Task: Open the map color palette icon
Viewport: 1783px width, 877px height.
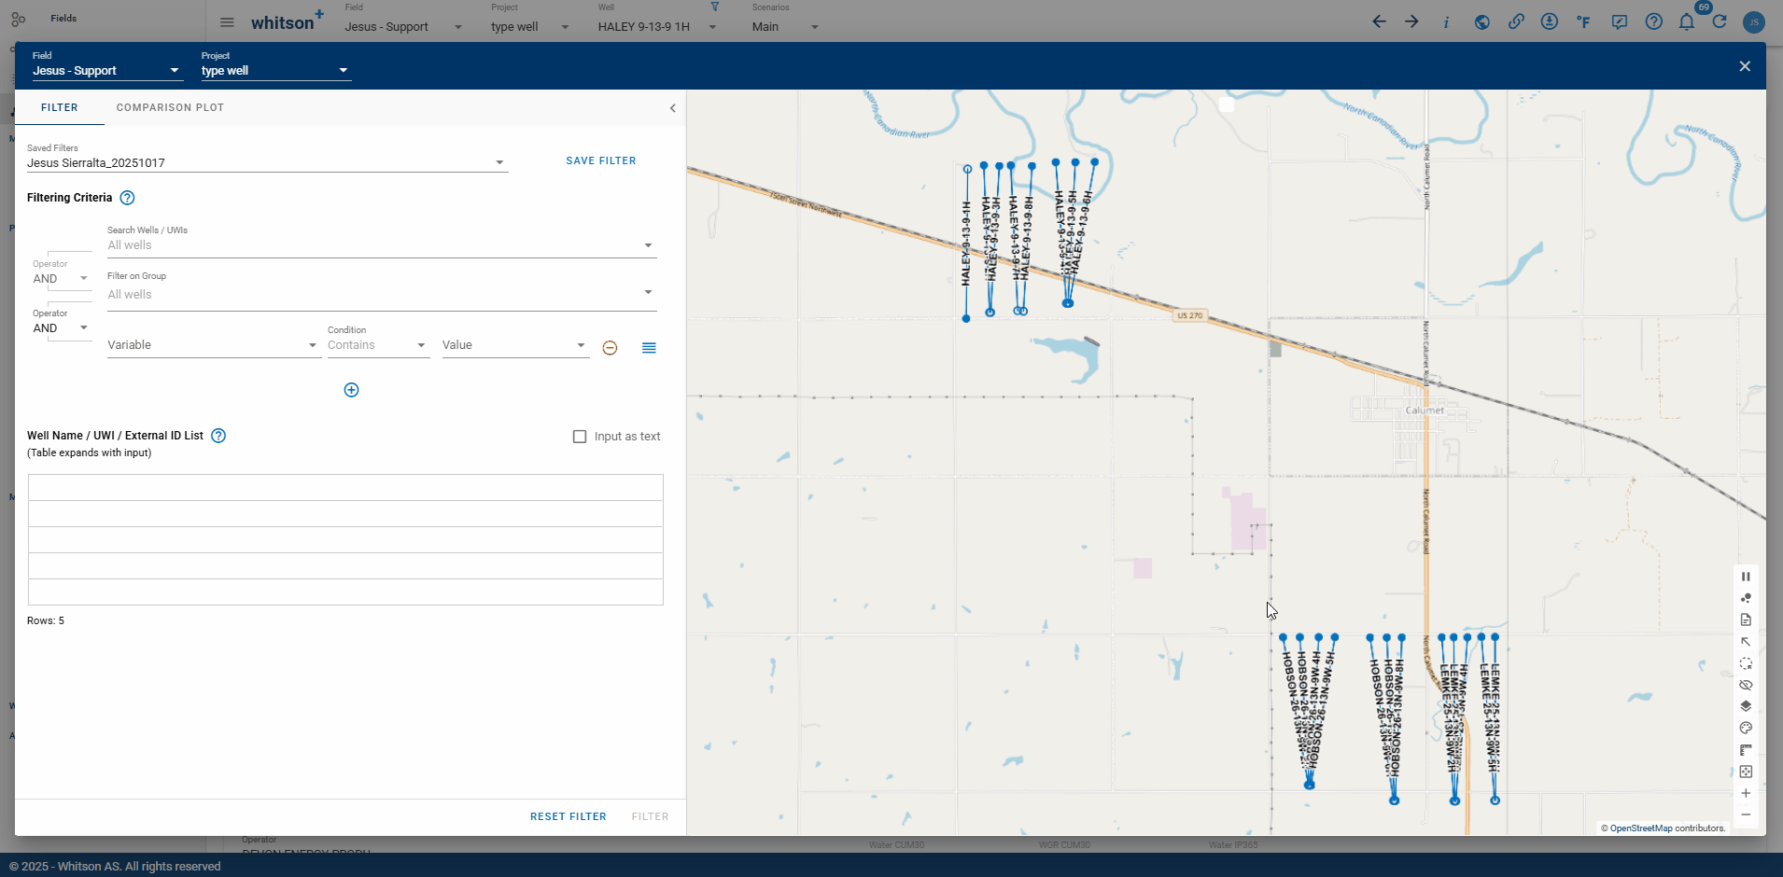Action: click(x=1746, y=728)
